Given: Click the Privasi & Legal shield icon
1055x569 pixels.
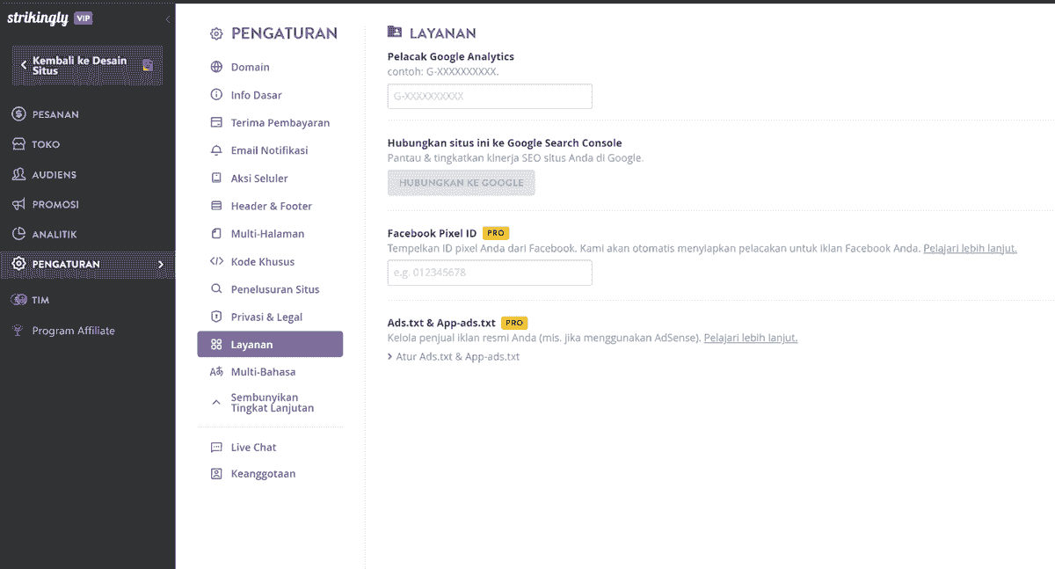Looking at the screenshot, I should (x=216, y=317).
